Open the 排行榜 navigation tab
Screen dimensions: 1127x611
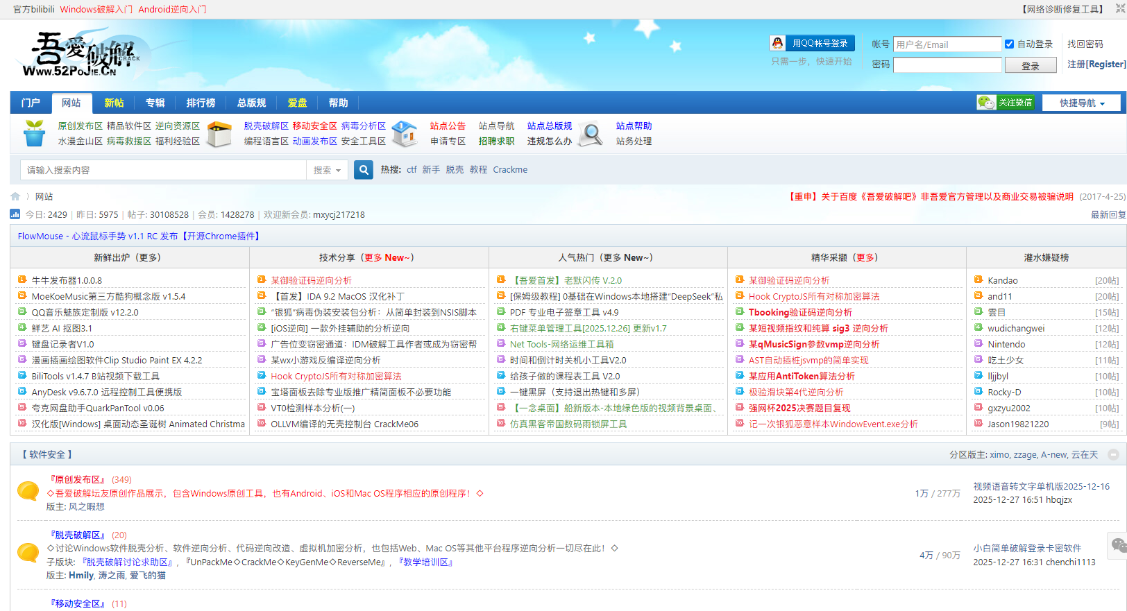[x=201, y=103]
